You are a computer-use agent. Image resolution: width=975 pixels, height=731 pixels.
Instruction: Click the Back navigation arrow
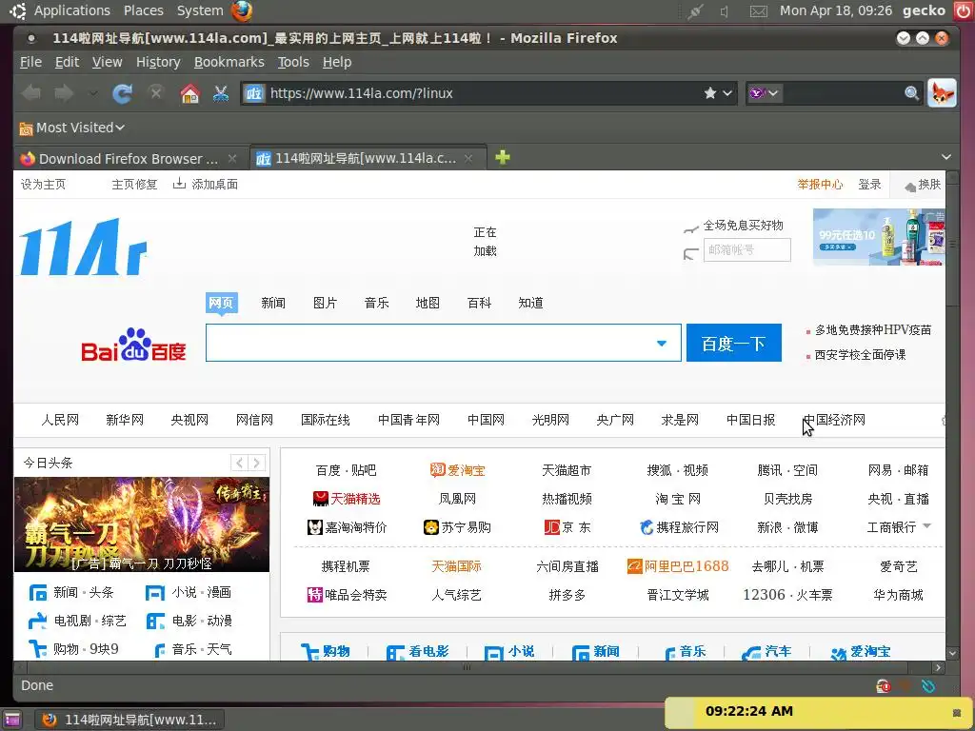pos(30,93)
